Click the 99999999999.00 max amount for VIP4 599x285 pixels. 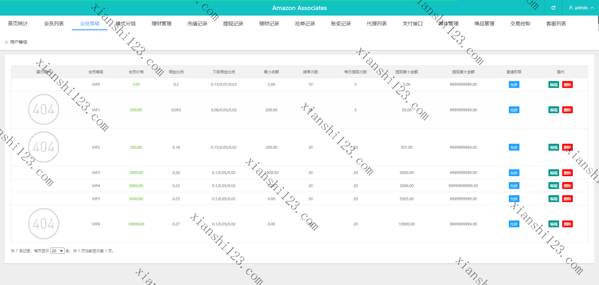pyautogui.click(x=463, y=186)
